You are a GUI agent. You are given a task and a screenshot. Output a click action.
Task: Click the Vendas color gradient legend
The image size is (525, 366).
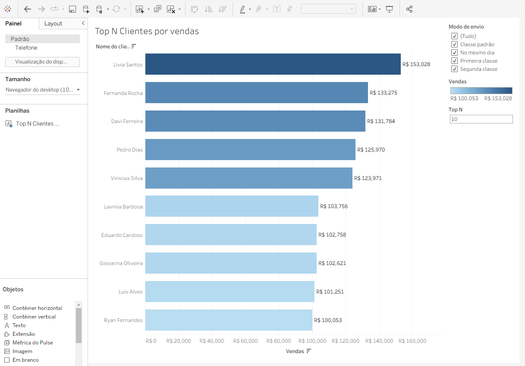click(481, 91)
